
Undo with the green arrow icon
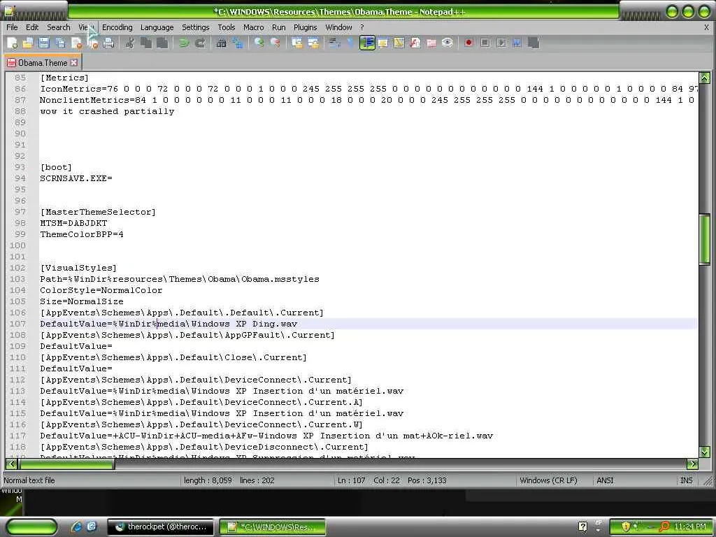[184, 43]
